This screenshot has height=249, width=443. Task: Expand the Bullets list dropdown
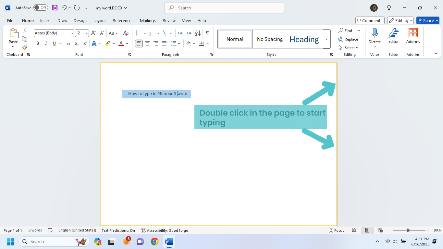point(145,33)
